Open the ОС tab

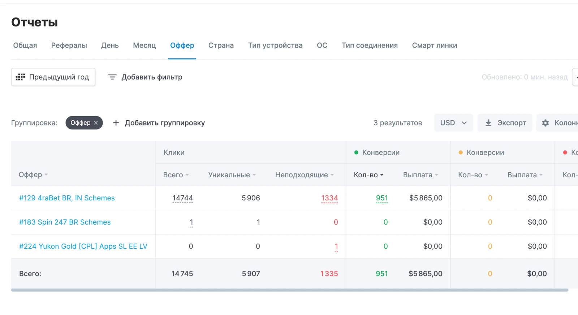pos(322,45)
